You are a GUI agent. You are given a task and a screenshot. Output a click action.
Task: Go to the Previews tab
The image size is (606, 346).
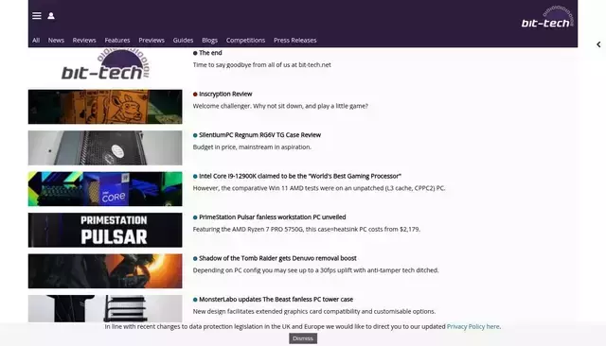point(151,40)
